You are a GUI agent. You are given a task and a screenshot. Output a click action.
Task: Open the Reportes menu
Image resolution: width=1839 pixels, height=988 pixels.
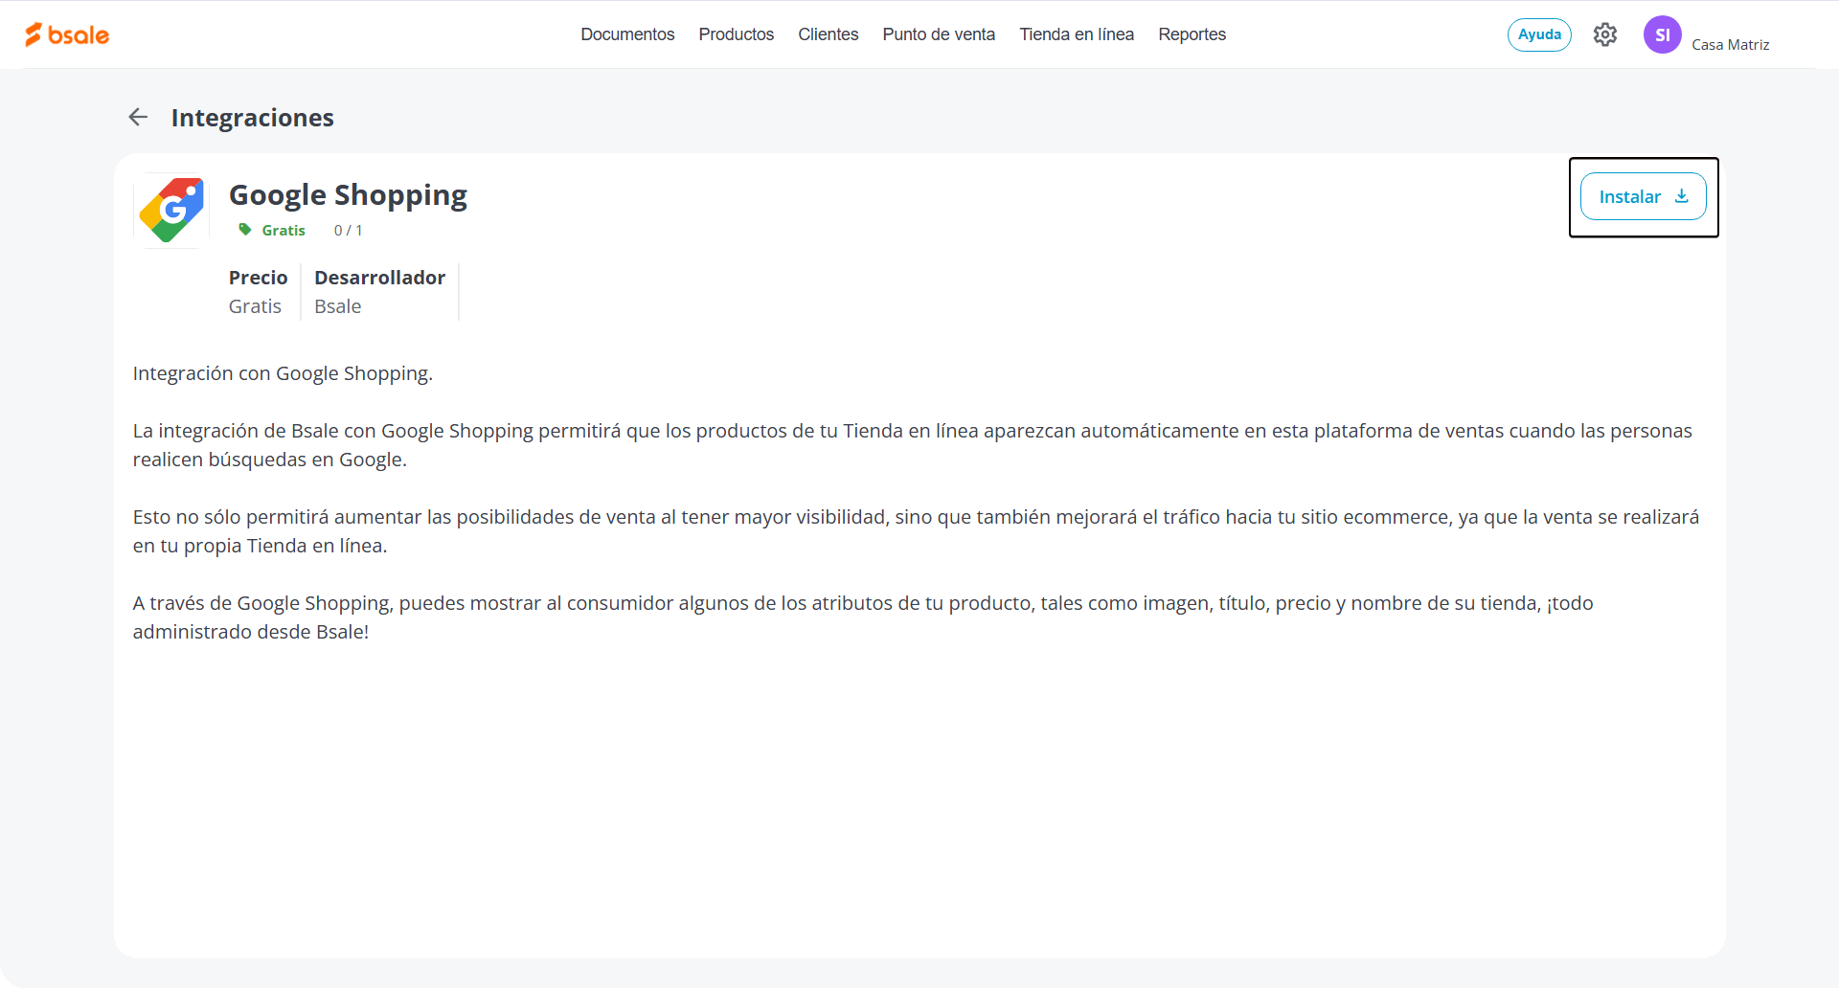[x=1192, y=34]
